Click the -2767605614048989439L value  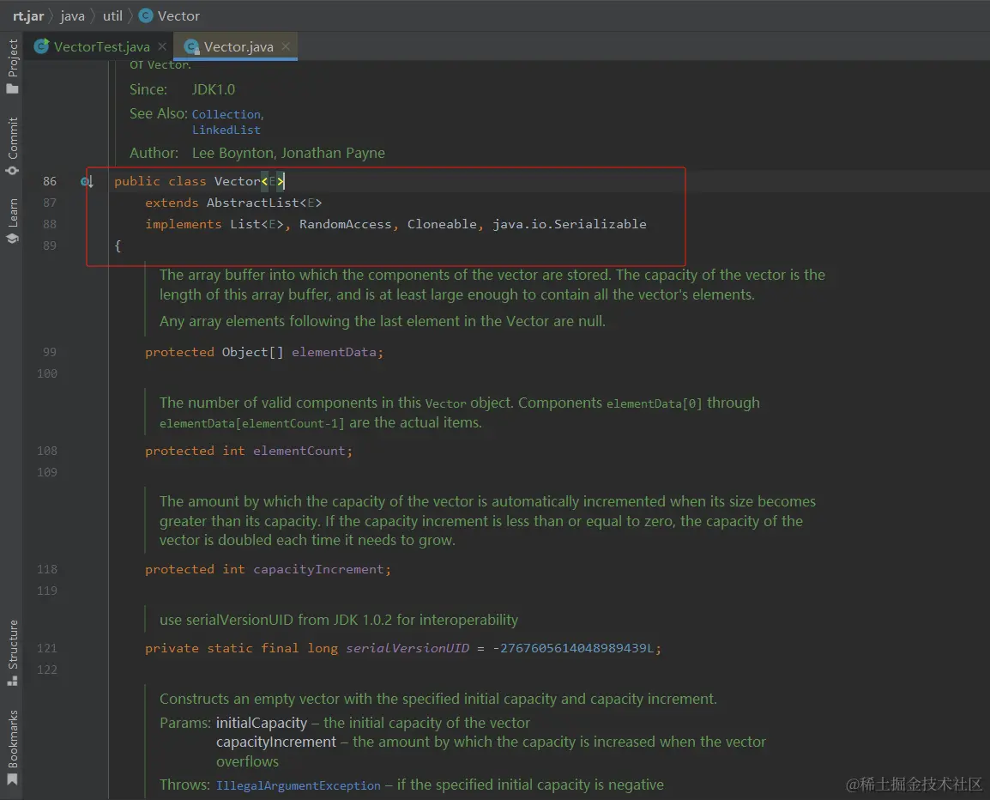573,648
